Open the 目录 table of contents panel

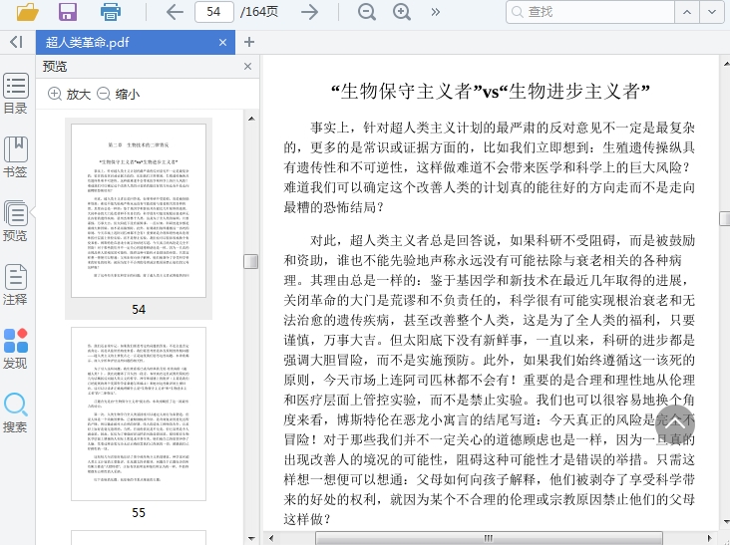click(x=16, y=95)
